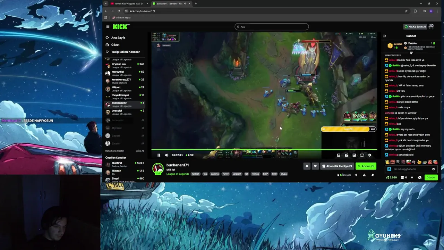444x250 pixels.
Task: Open the player settings gear
Action: pyautogui.click(x=369, y=155)
